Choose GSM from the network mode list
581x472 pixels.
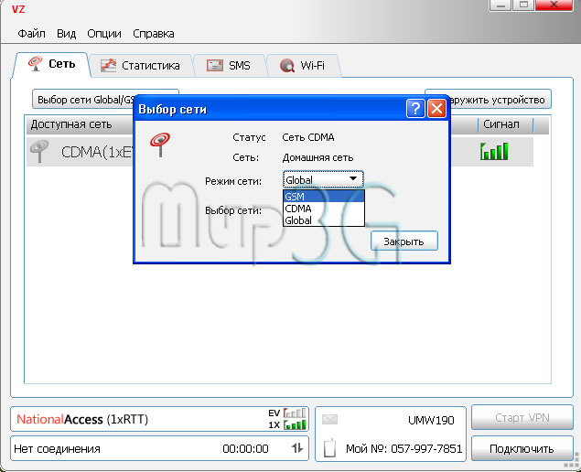point(324,197)
